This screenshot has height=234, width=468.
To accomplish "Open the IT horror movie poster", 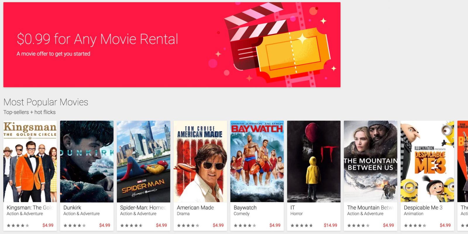I will 314,161.
